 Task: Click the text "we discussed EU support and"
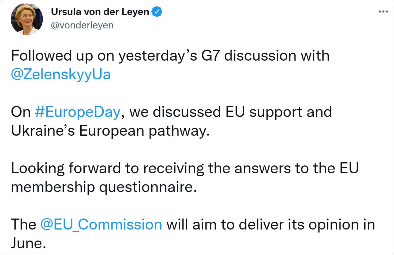[230, 112]
